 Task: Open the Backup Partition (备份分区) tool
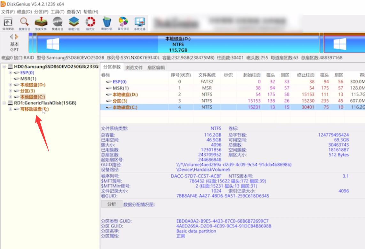123,24
